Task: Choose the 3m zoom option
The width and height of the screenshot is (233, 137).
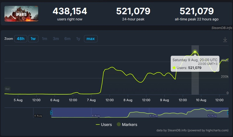Action: point(56,39)
